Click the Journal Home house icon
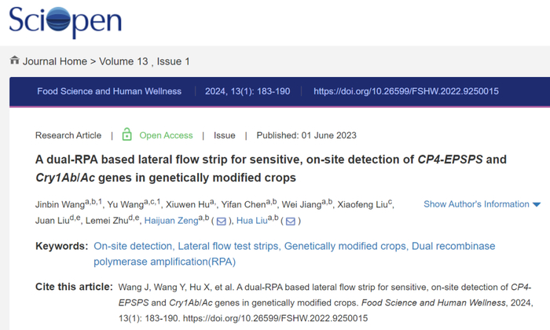Image resolution: width=550 pixels, height=330 pixels. pos(14,61)
